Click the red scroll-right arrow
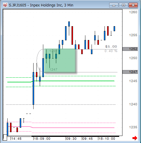 pyautogui.click(x=135, y=138)
